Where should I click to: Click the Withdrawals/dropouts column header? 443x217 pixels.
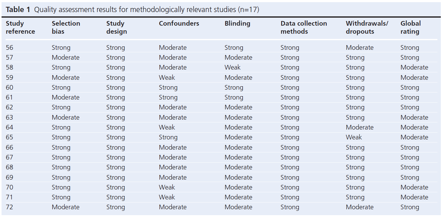367,28
